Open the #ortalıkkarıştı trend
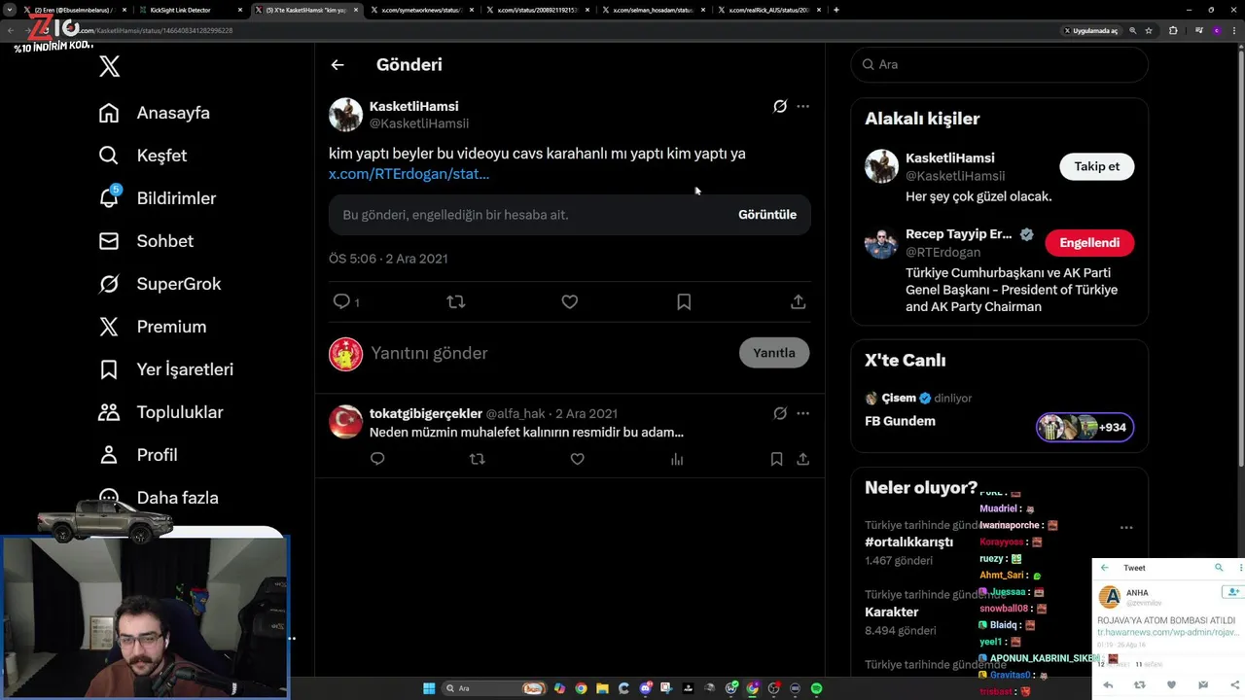1245x700 pixels. coord(908,542)
